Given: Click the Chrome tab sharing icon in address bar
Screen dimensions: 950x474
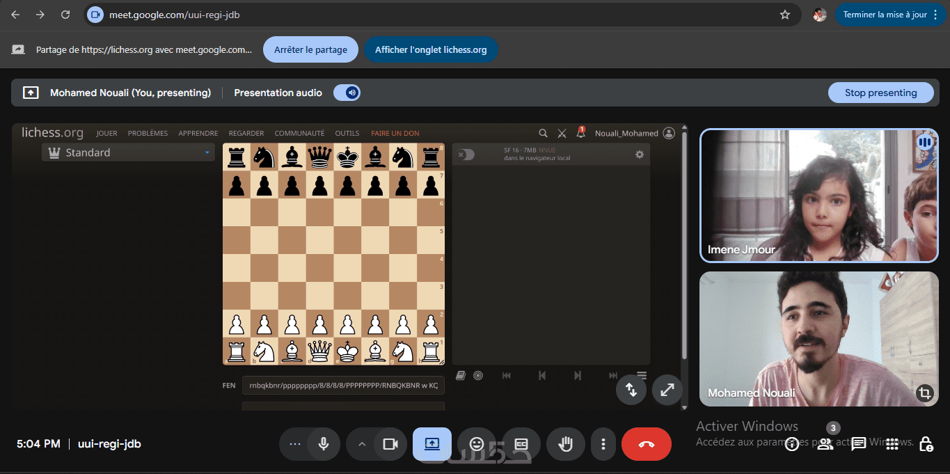Looking at the screenshot, I should [95, 15].
